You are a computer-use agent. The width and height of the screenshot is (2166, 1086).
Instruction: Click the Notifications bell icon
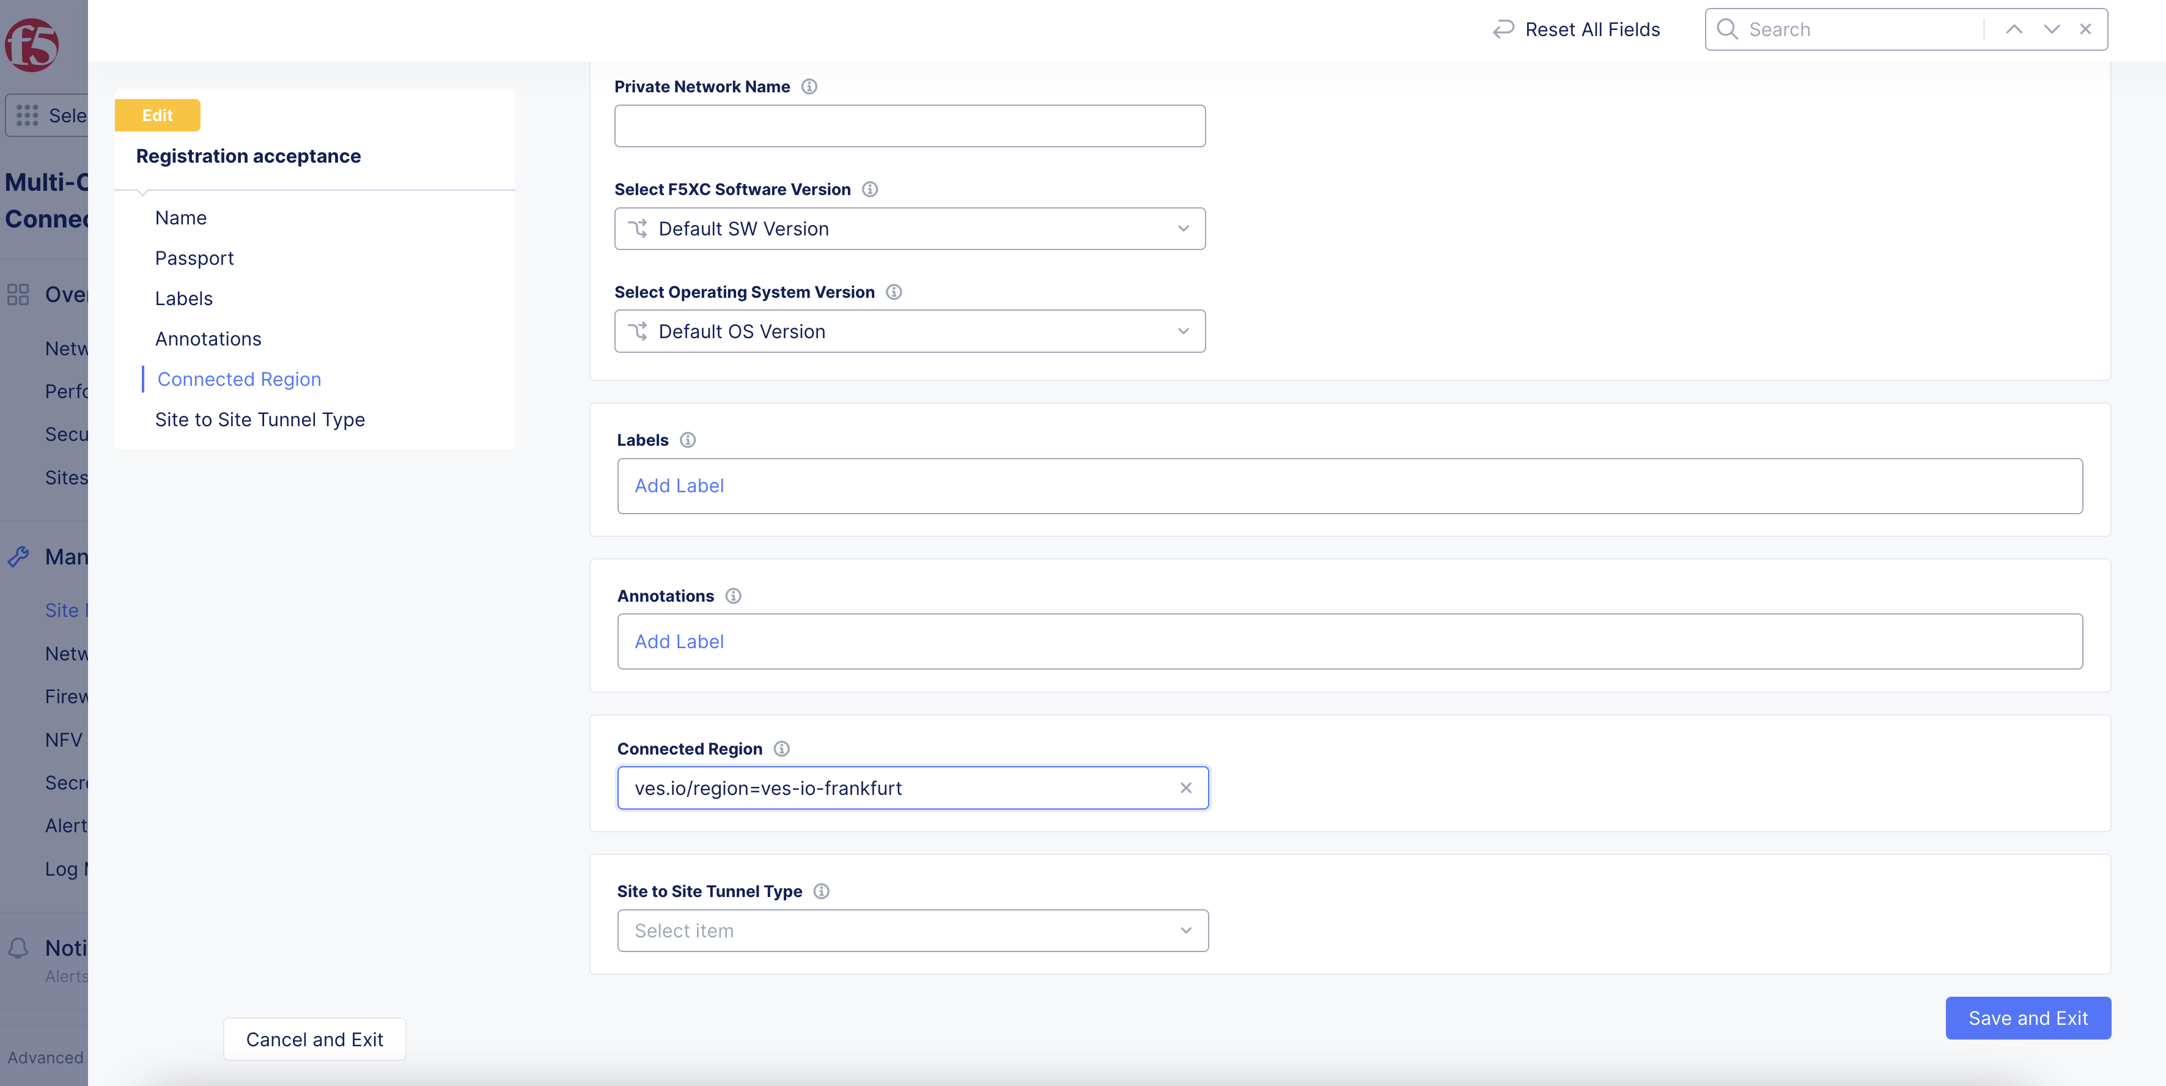18,948
